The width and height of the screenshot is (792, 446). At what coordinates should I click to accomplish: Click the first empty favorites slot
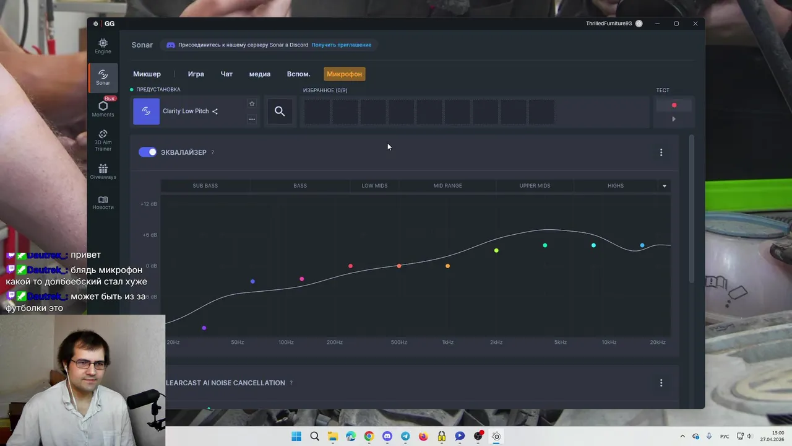[317, 111]
